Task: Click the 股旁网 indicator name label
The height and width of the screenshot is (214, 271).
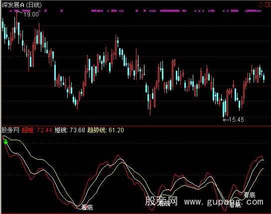Action: pyautogui.click(x=10, y=130)
